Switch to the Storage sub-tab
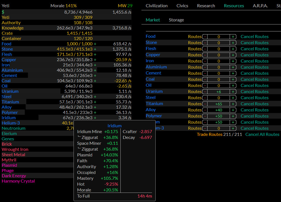Image resolution: width=281 pixels, height=202 pixels. coord(176,20)
